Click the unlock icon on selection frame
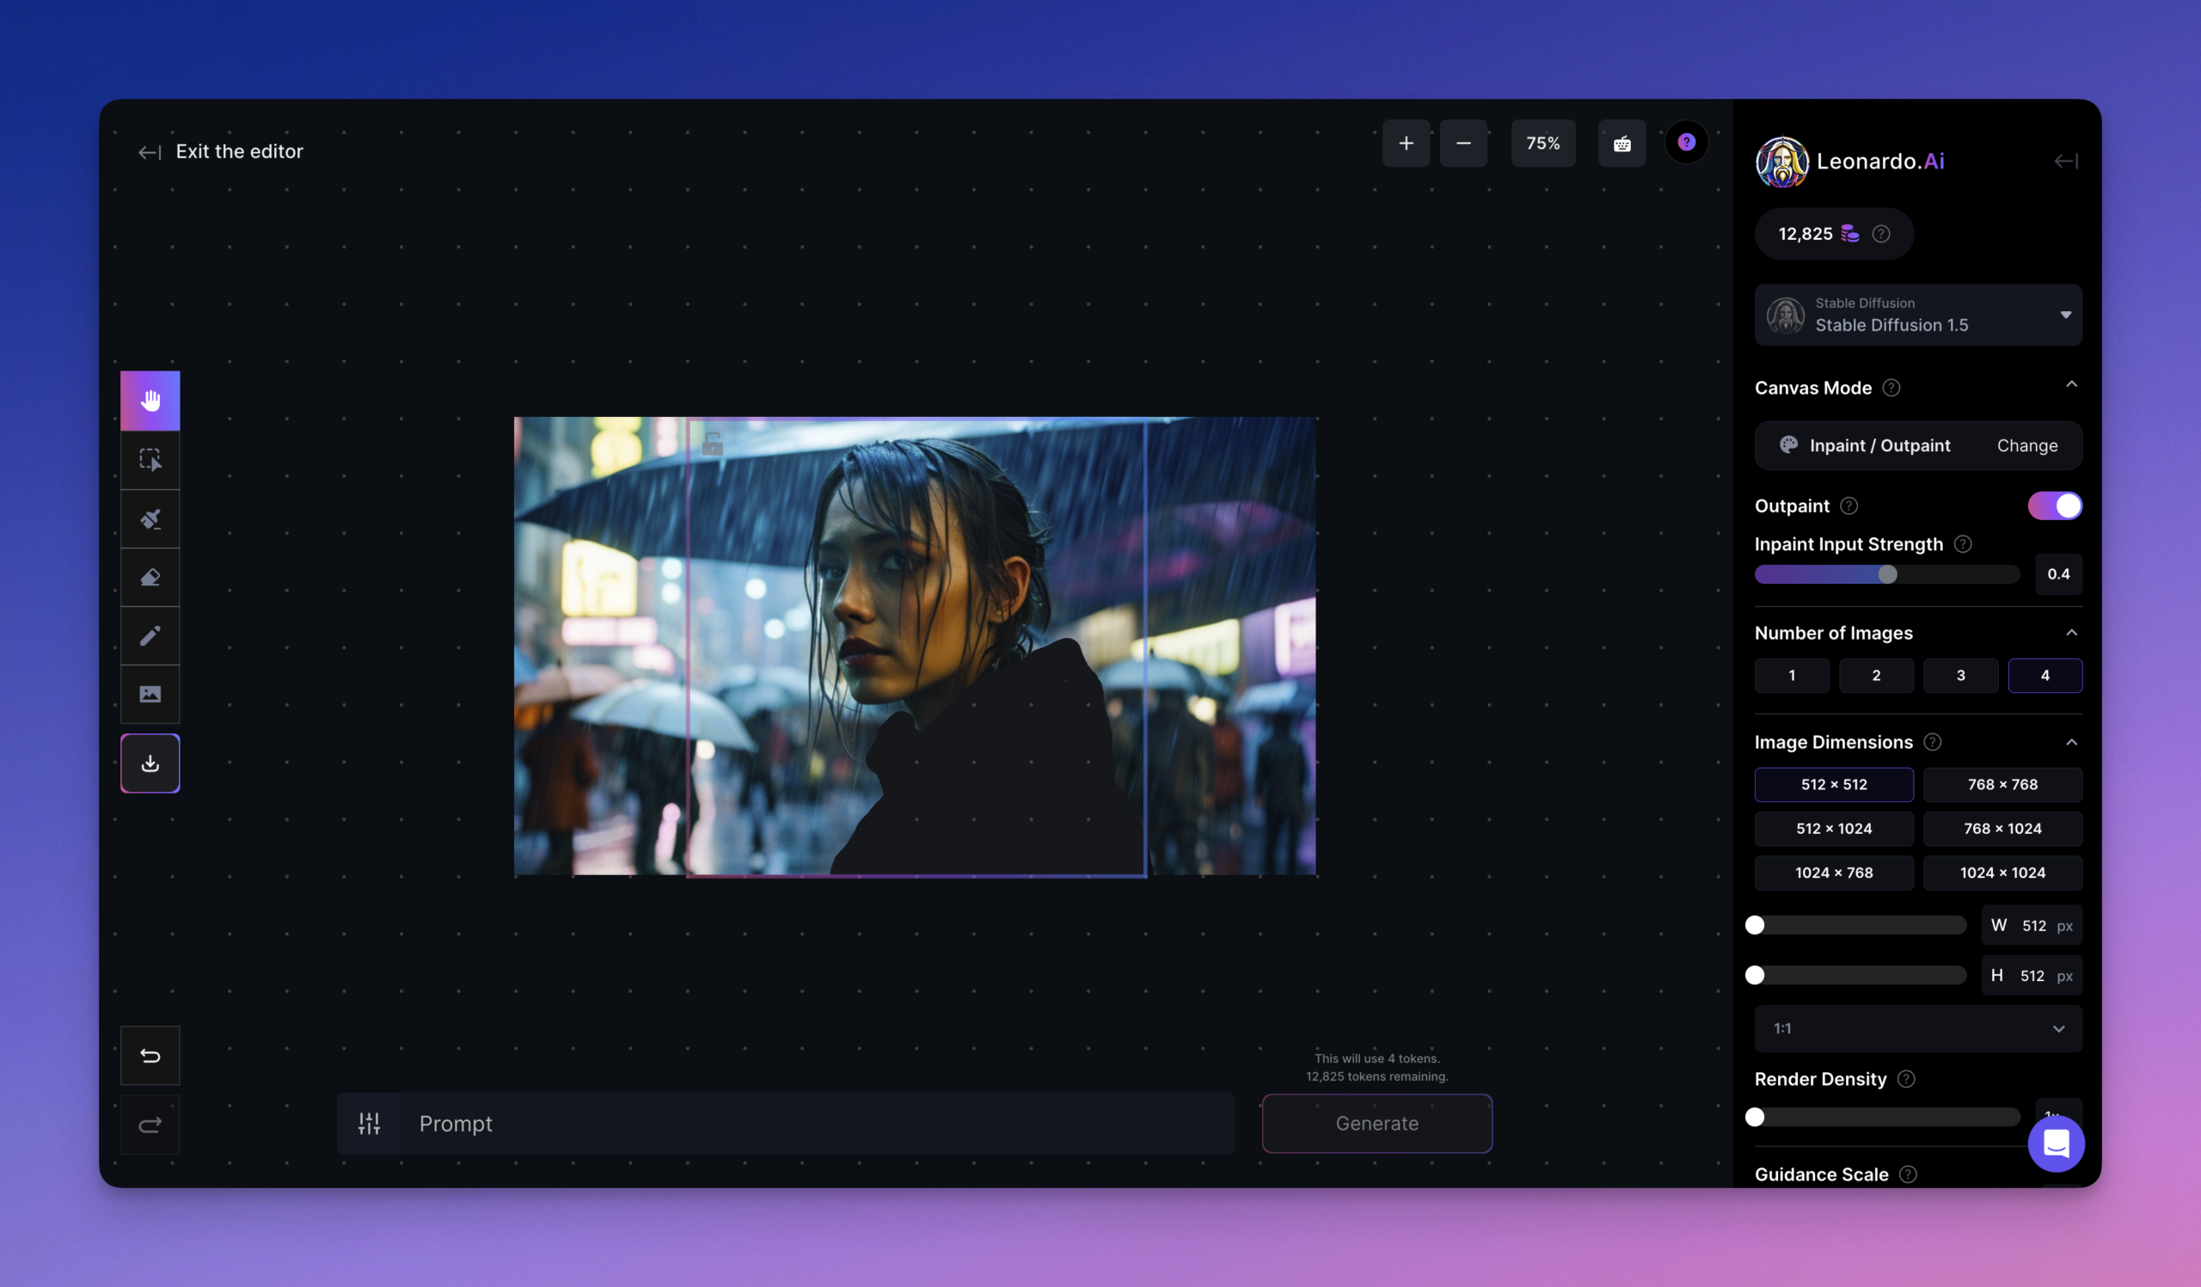The image size is (2201, 1287). click(713, 444)
